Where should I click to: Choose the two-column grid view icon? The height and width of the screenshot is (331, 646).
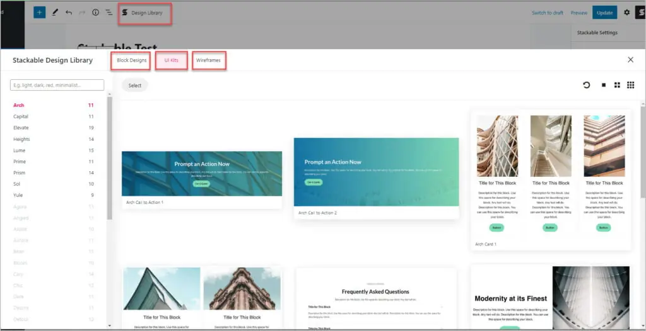tap(617, 85)
